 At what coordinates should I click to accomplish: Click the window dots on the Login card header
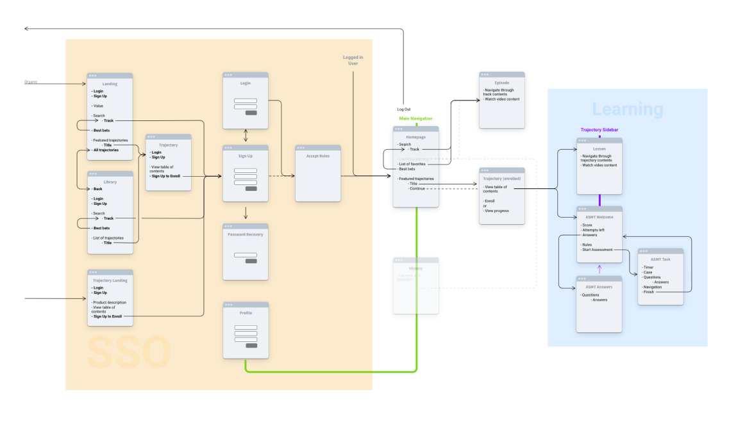click(228, 75)
